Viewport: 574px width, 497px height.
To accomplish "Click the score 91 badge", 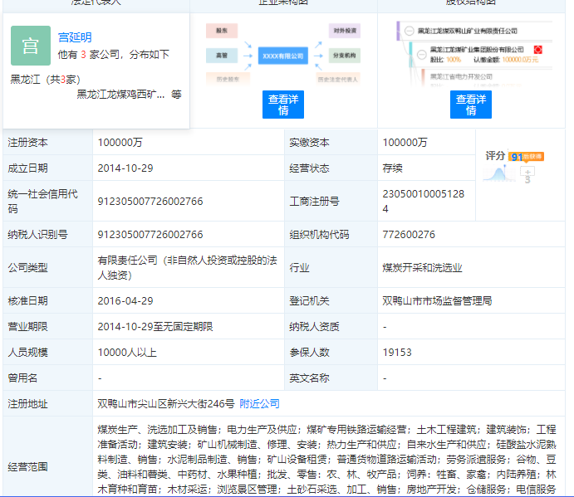I will pos(526,157).
